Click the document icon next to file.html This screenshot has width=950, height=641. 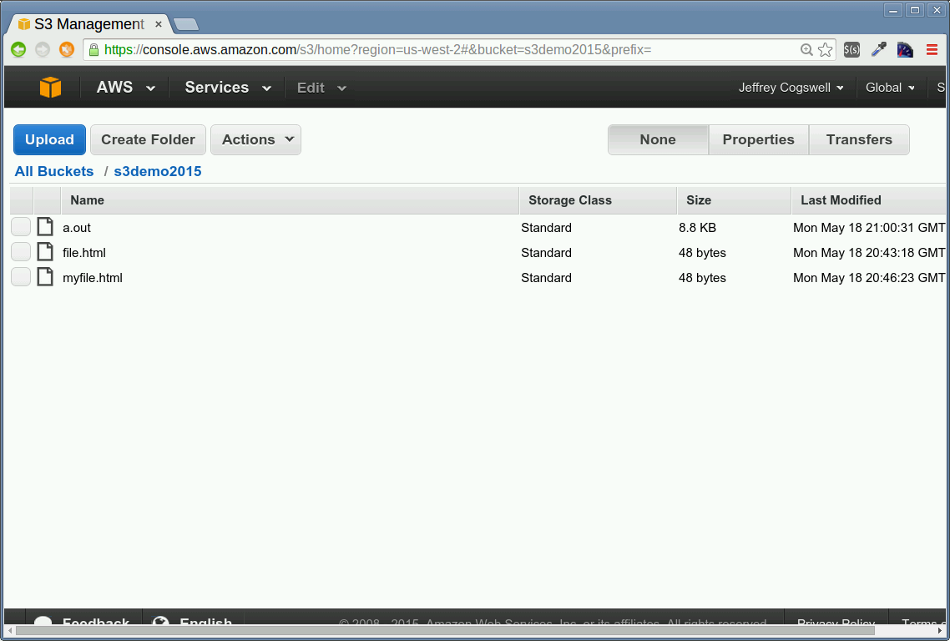[44, 251]
